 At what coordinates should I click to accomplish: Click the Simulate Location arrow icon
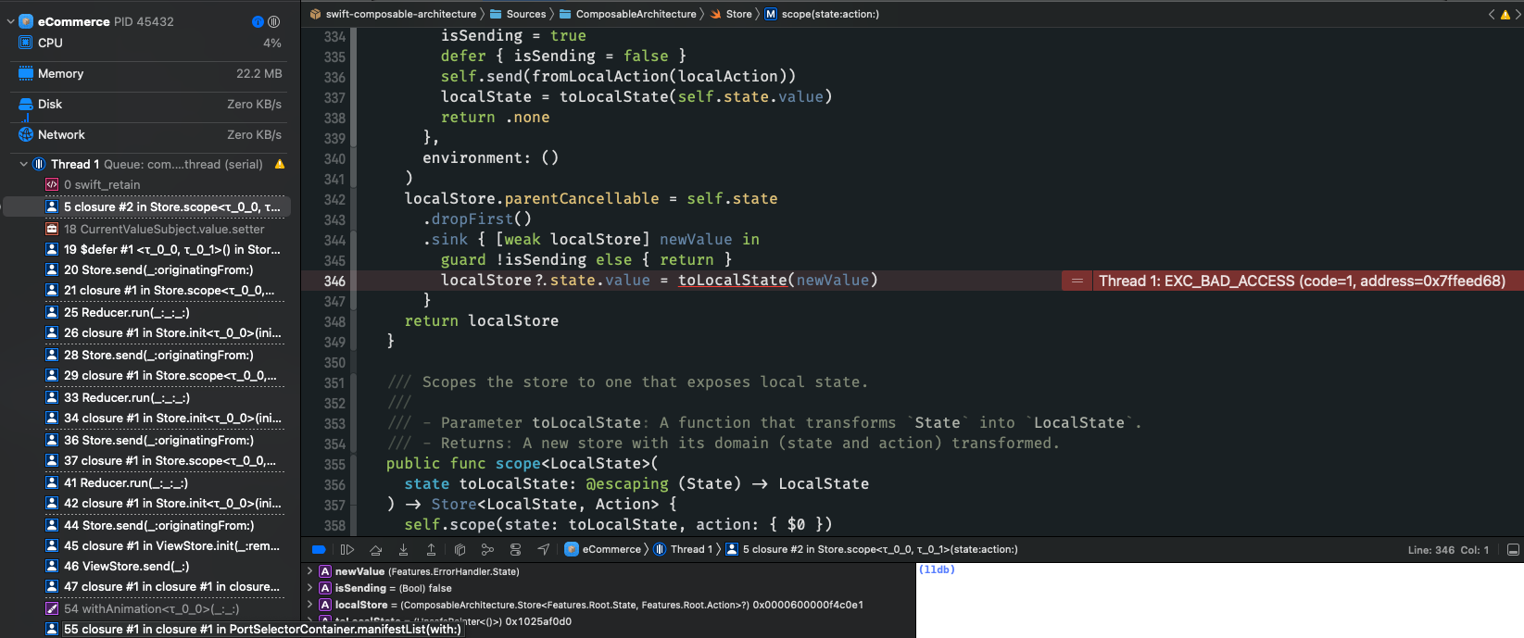(543, 549)
